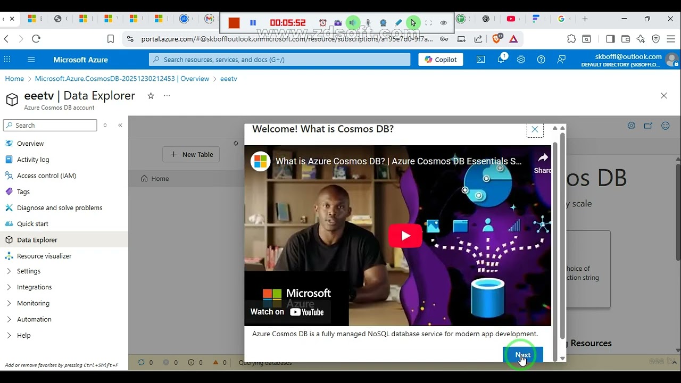Open account menu for skboffl@outlook.com

click(x=629, y=60)
